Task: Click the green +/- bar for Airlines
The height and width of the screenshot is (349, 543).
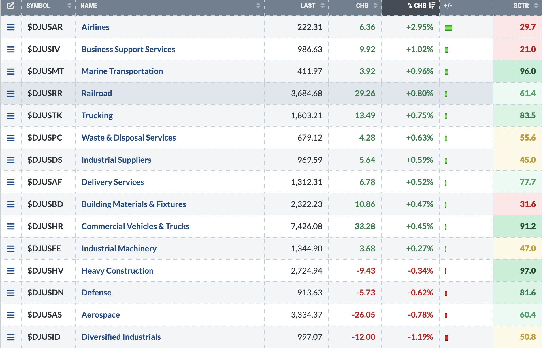Action: pyautogui.click(x=448, y=28)
